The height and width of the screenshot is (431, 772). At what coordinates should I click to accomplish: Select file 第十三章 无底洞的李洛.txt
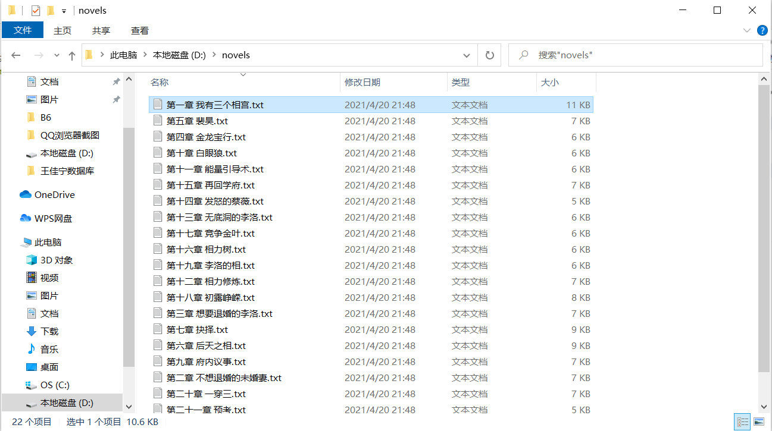(x=220, y=217)
